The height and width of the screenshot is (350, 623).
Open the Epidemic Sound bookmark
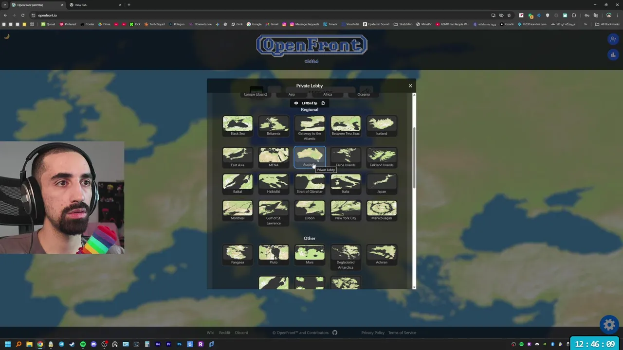376,24
